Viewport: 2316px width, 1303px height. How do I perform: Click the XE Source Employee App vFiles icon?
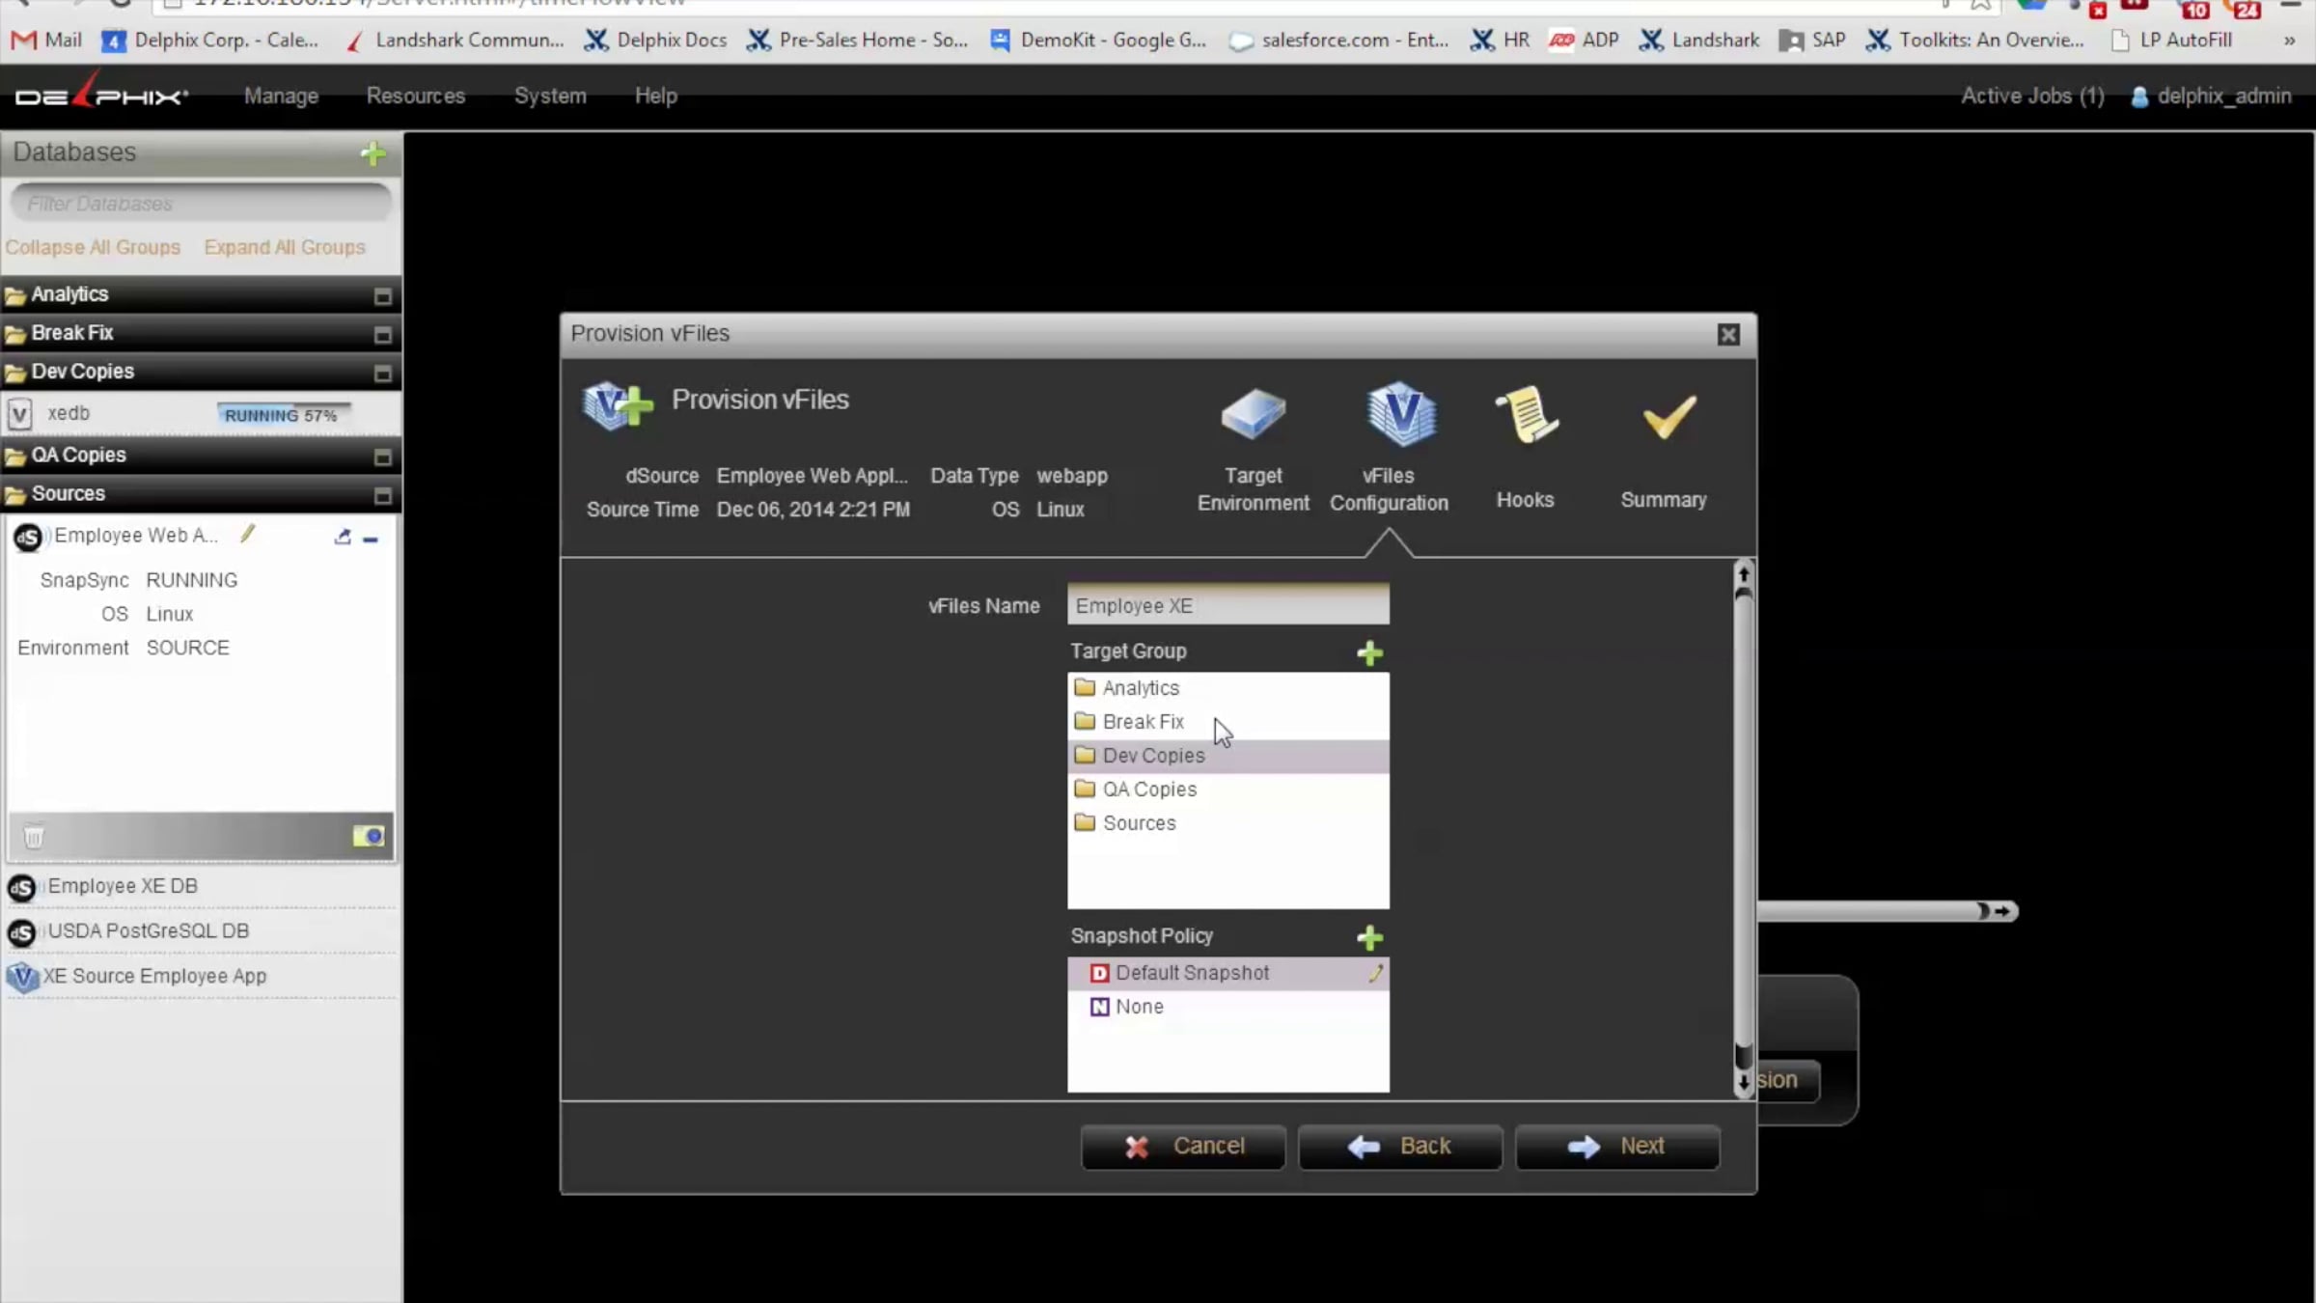(21, 977)
